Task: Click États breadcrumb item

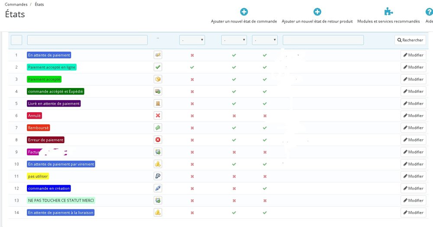Action: [39, 4]
